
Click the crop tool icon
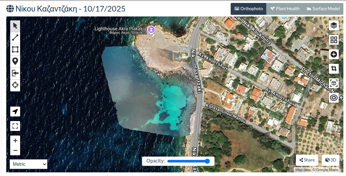333,69
